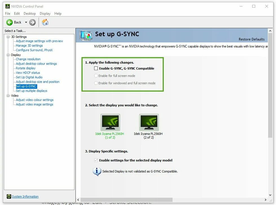Click the grey Forward arrow icon
Screen dimensions: 276x205
tap(32, 22)
